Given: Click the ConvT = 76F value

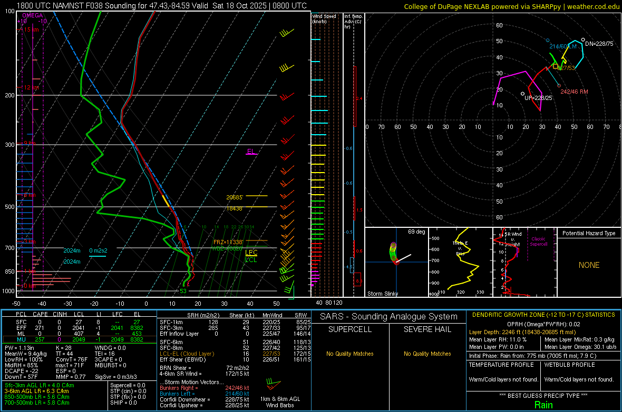Looking at the screenshot, I should [72, 360].
